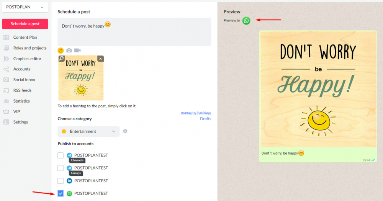The image size is (383, 201).
Task: Open the Graphics editor
Action: (x=27, y=59)
